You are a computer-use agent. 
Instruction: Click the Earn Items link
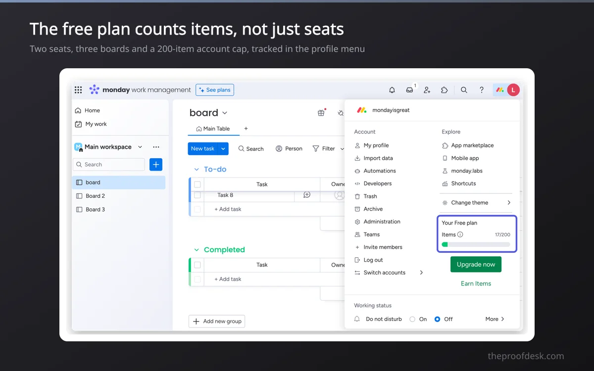476,283
